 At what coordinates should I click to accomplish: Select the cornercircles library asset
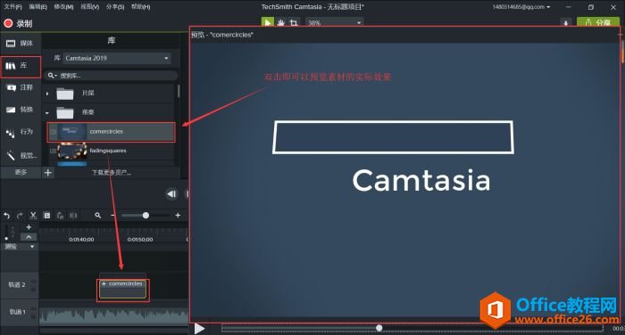pos(112,132)
